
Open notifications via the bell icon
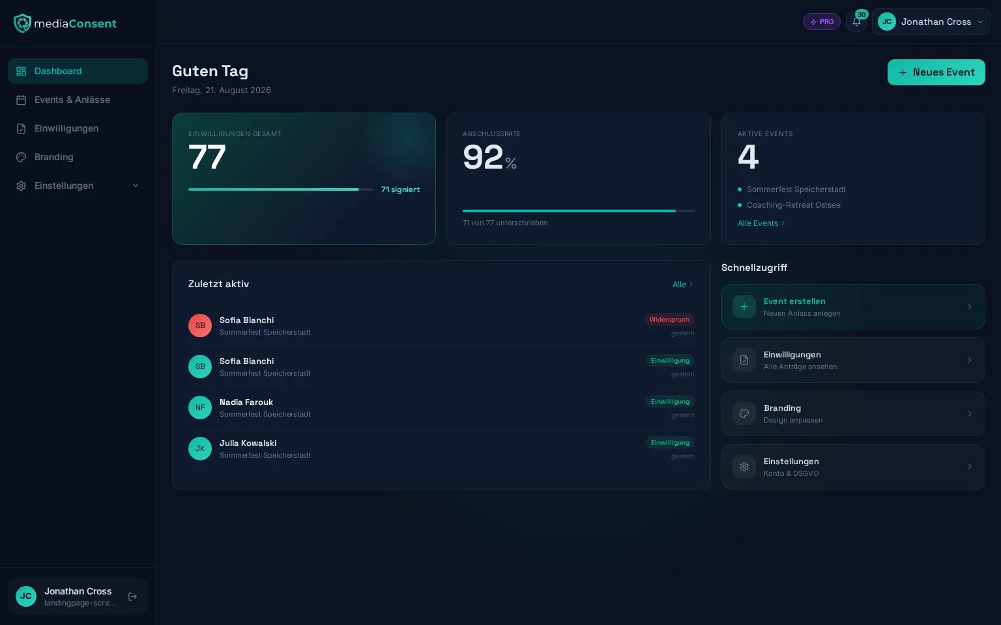pyautogui.click(x=856, y=21)
